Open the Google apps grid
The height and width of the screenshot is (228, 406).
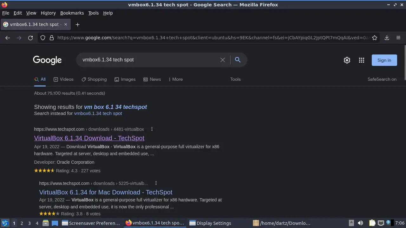[362, 60]
